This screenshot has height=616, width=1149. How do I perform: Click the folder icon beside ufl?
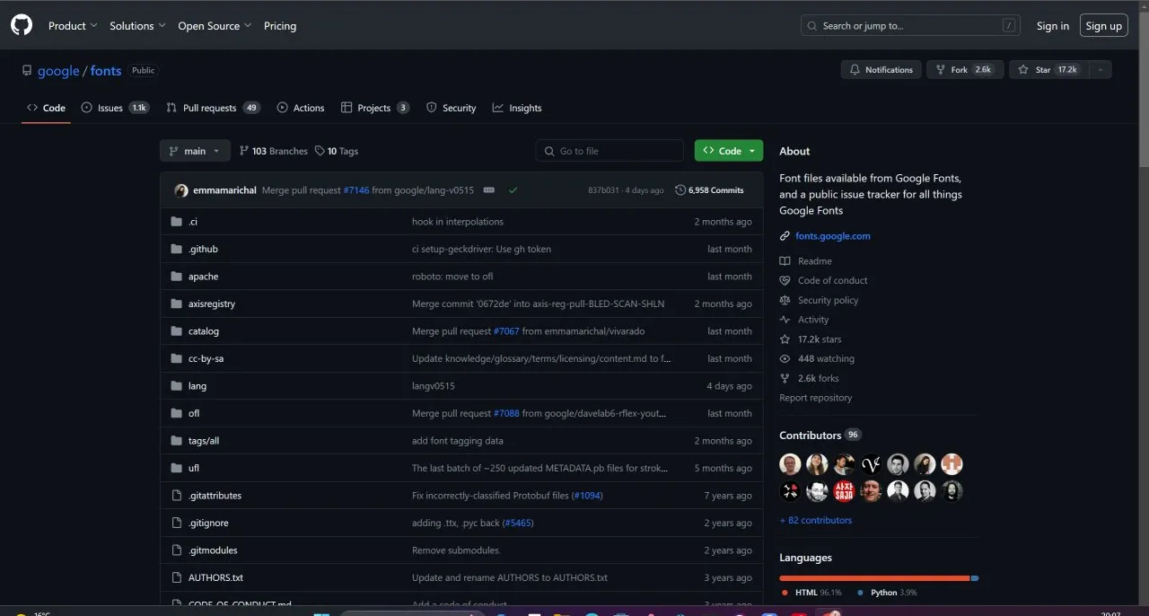[177, 468]
